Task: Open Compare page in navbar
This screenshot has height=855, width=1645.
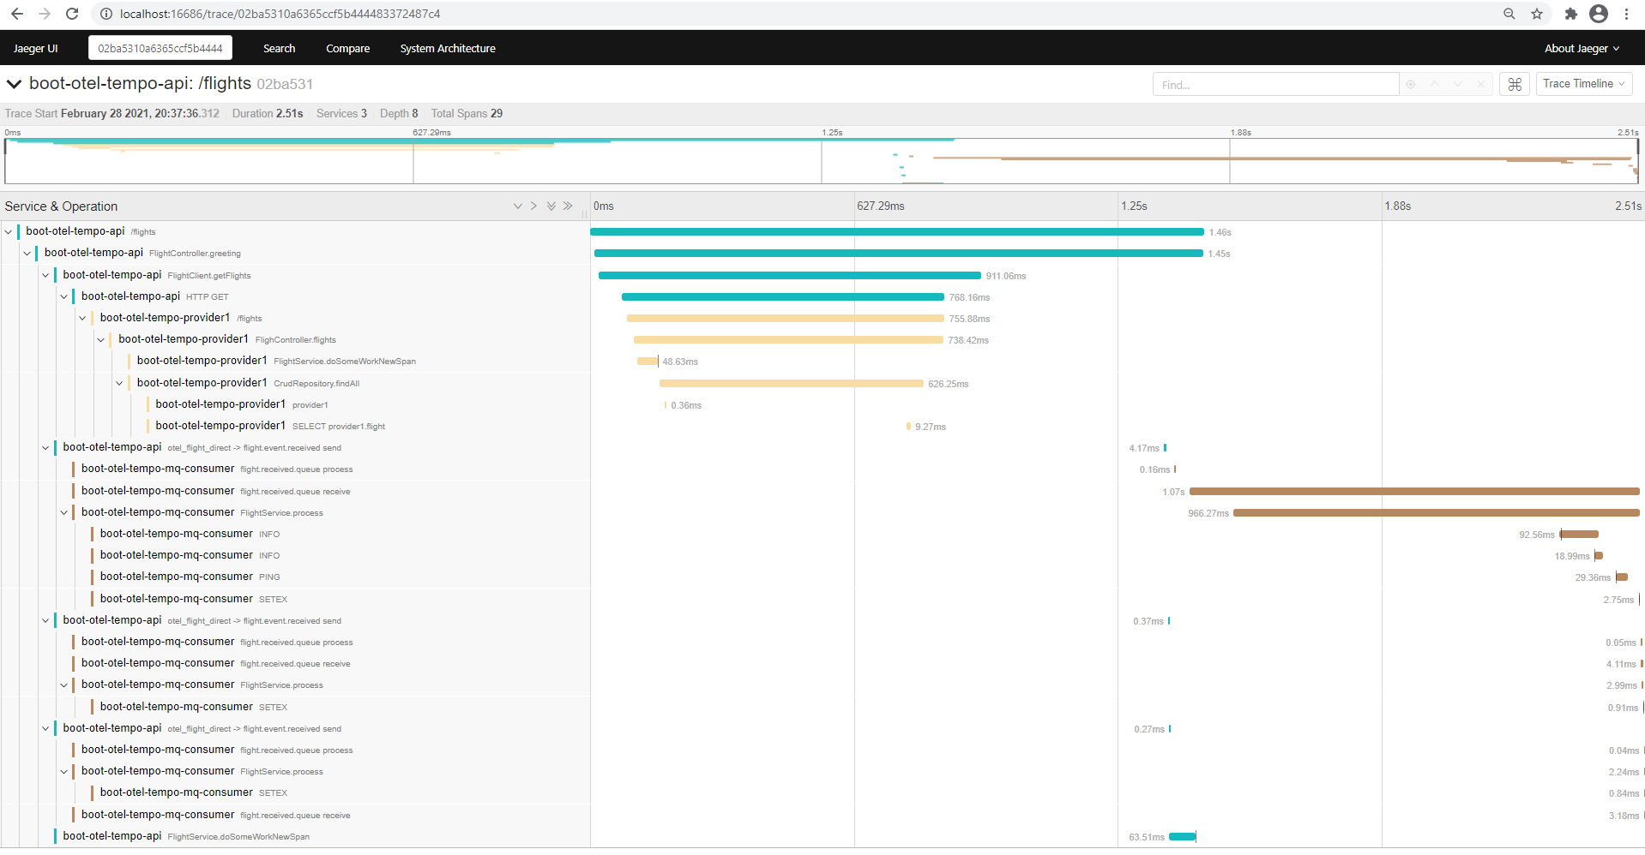Action: coord(347,49)
